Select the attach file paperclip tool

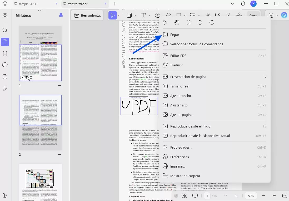(x=207, y=15)
